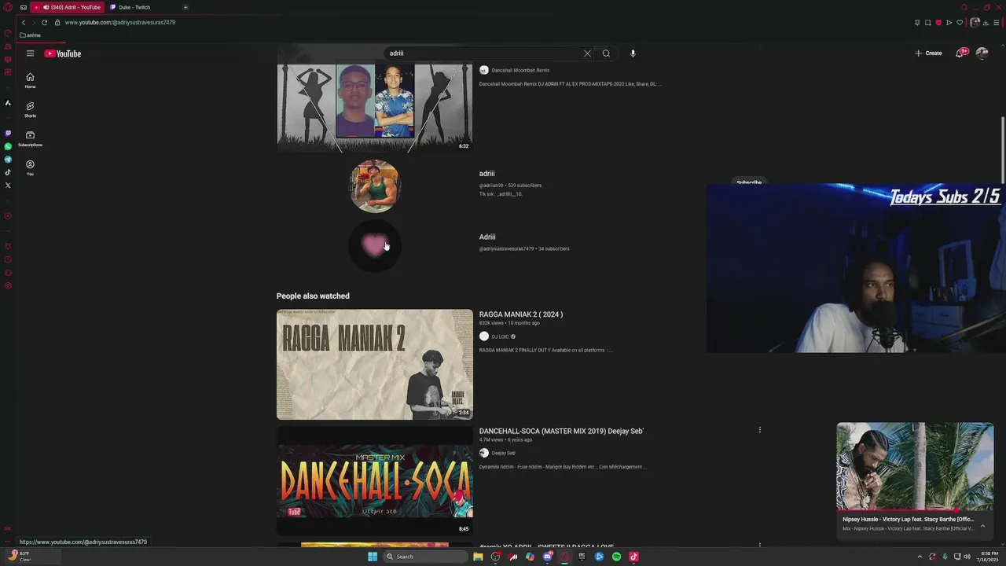
Task: Click the Create button
Action: pos(928,53)
